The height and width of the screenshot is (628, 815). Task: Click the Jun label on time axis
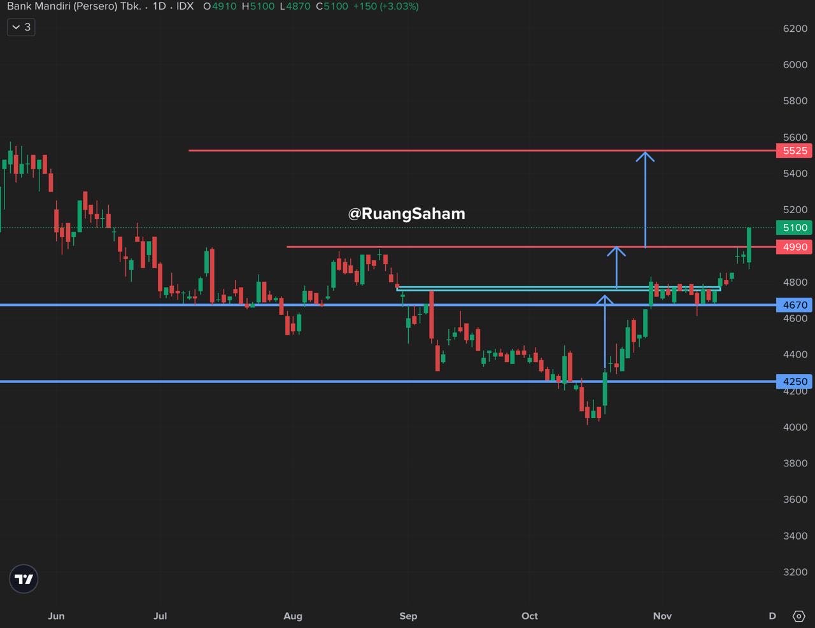coord(56,616)
